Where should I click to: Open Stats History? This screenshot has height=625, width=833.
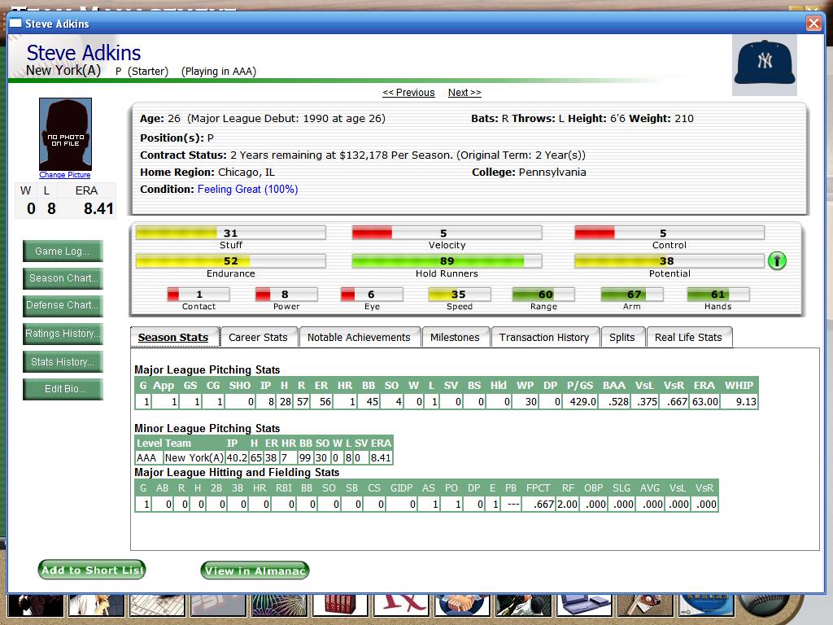point(63,362)
